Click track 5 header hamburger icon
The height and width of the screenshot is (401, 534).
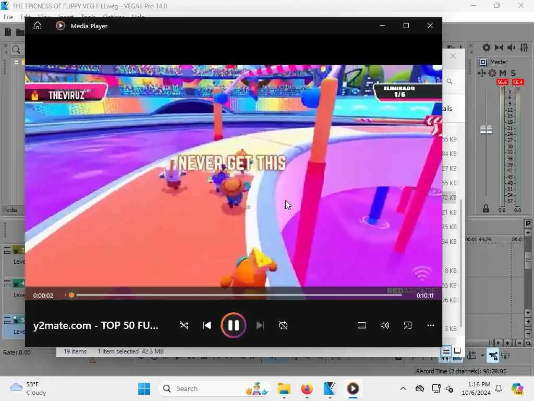coord(7,320)
